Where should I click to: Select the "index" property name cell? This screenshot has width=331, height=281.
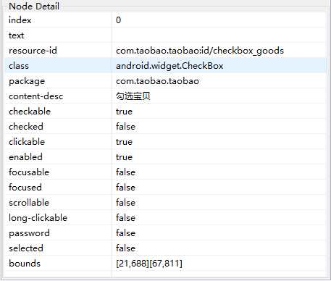20,20
